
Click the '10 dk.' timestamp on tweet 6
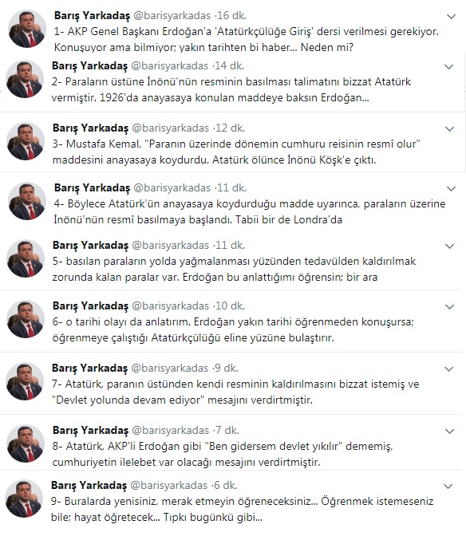230,305
